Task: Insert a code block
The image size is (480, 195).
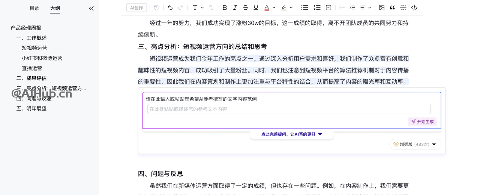Action: click(414, 7)
